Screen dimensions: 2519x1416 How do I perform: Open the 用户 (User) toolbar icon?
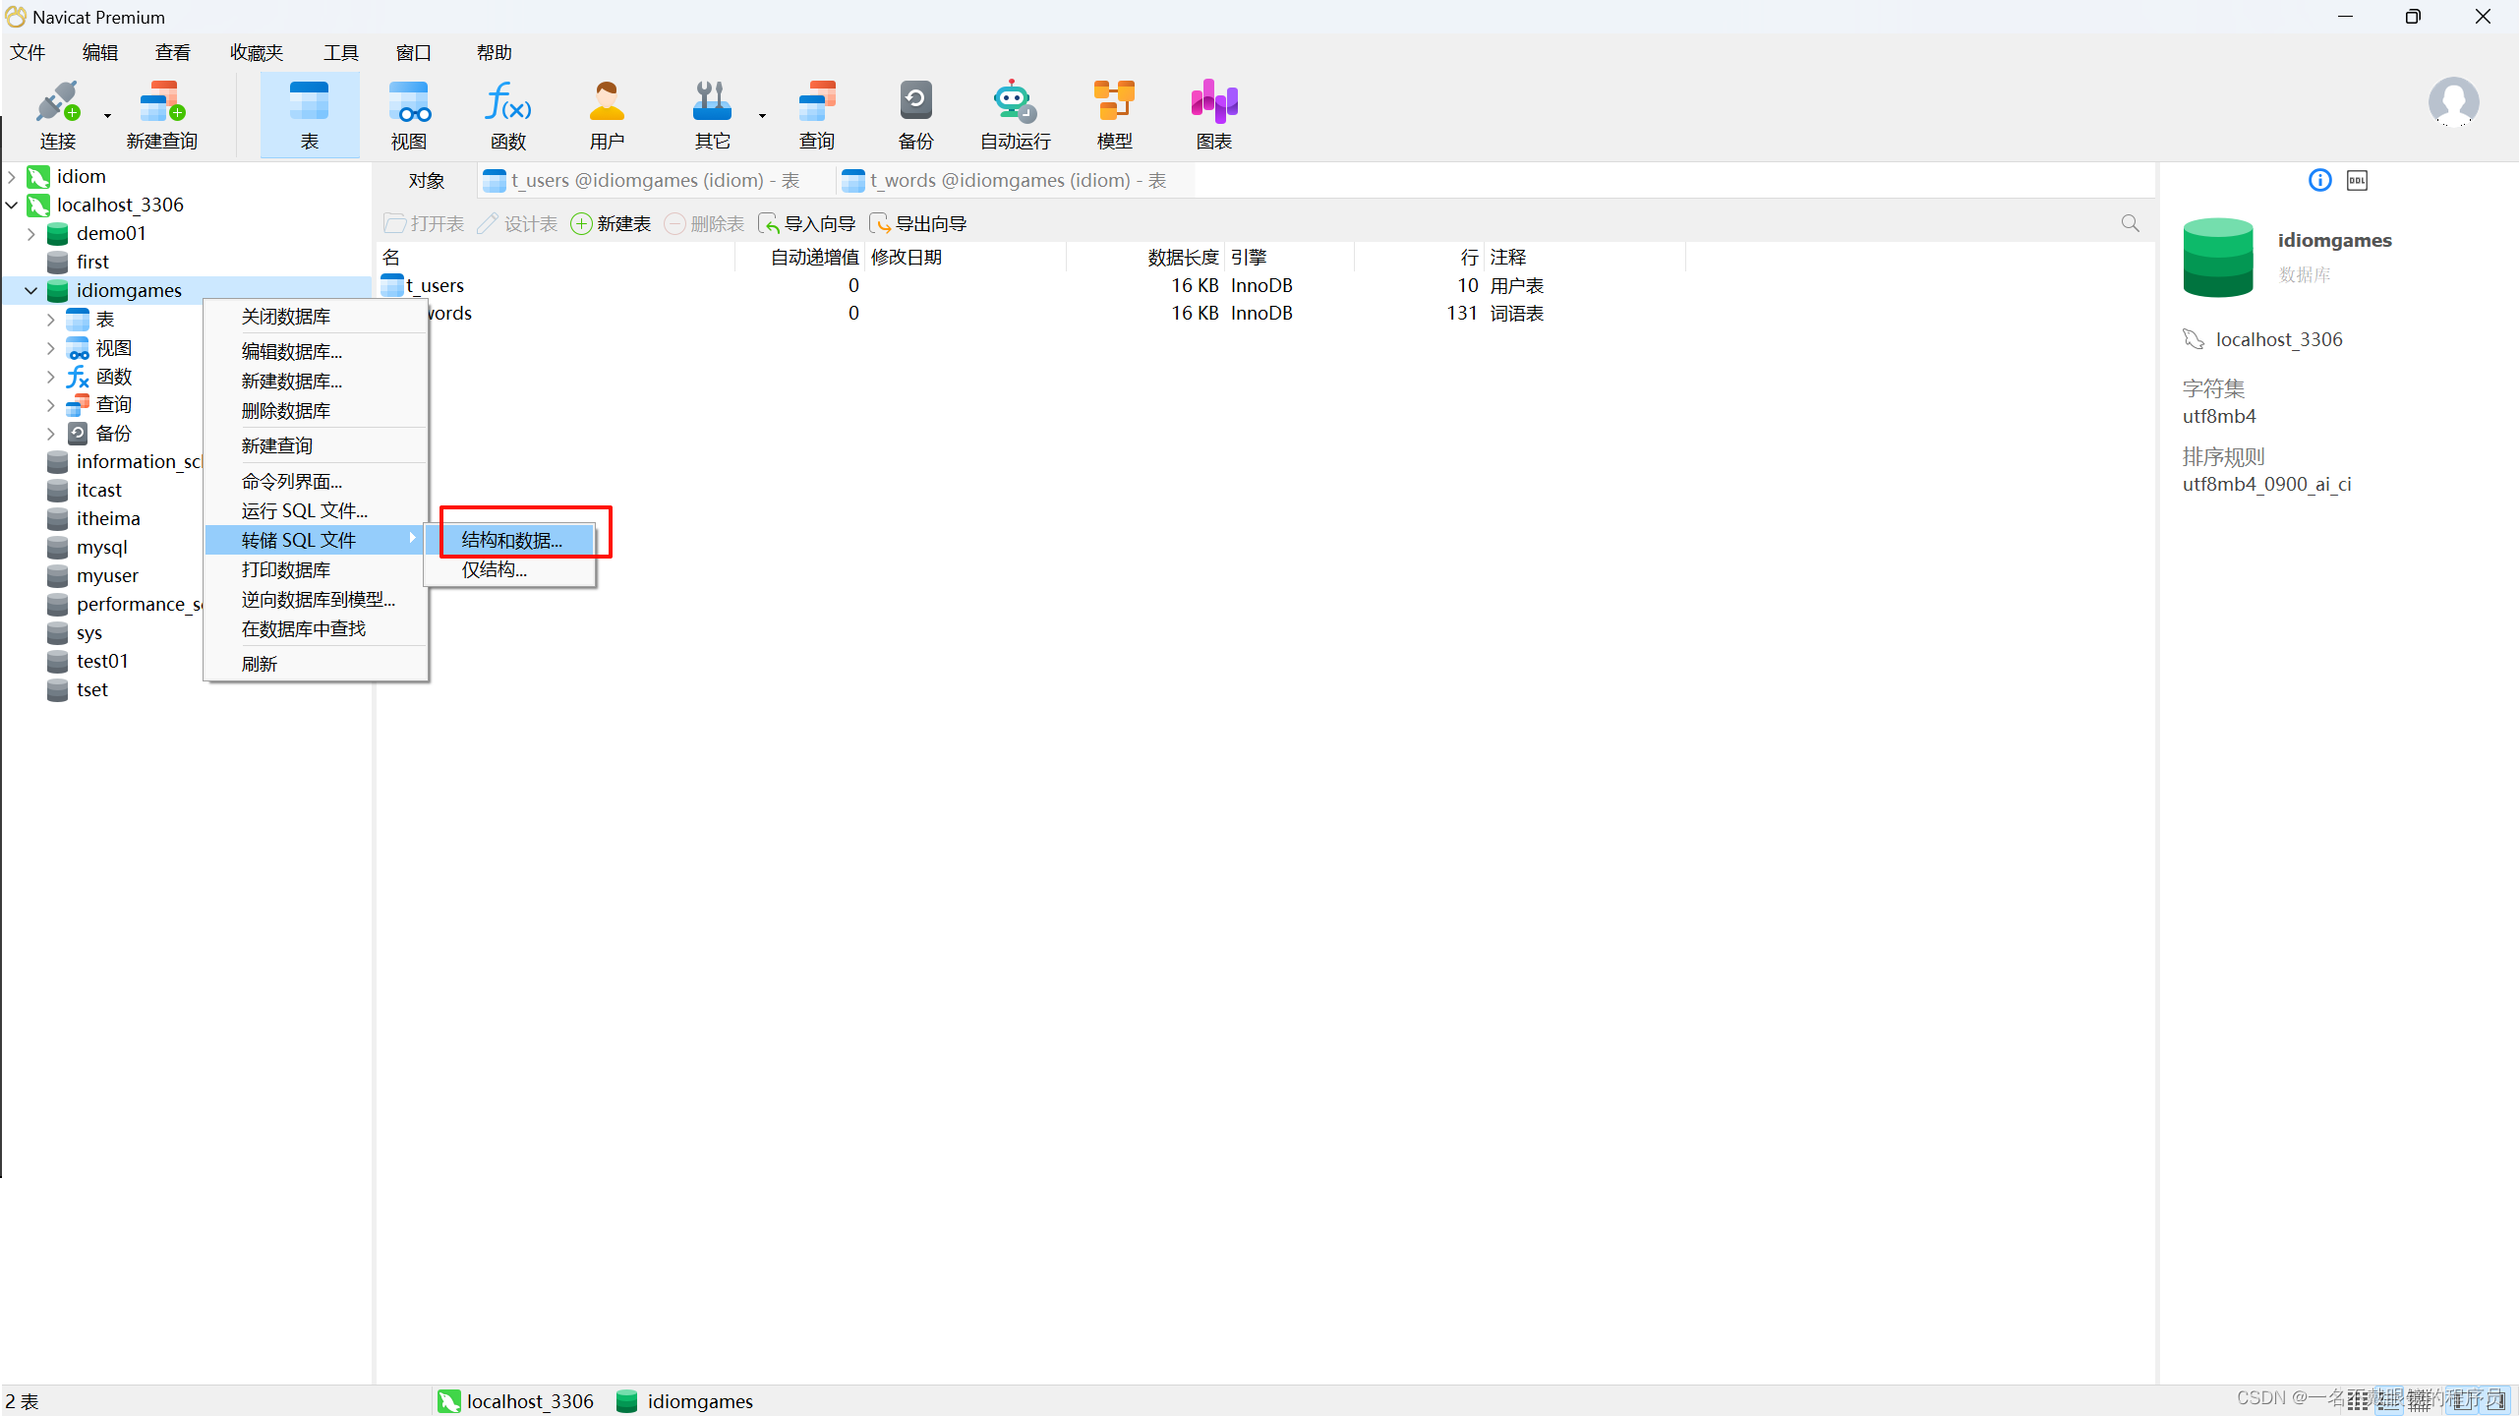click(607, 115)
